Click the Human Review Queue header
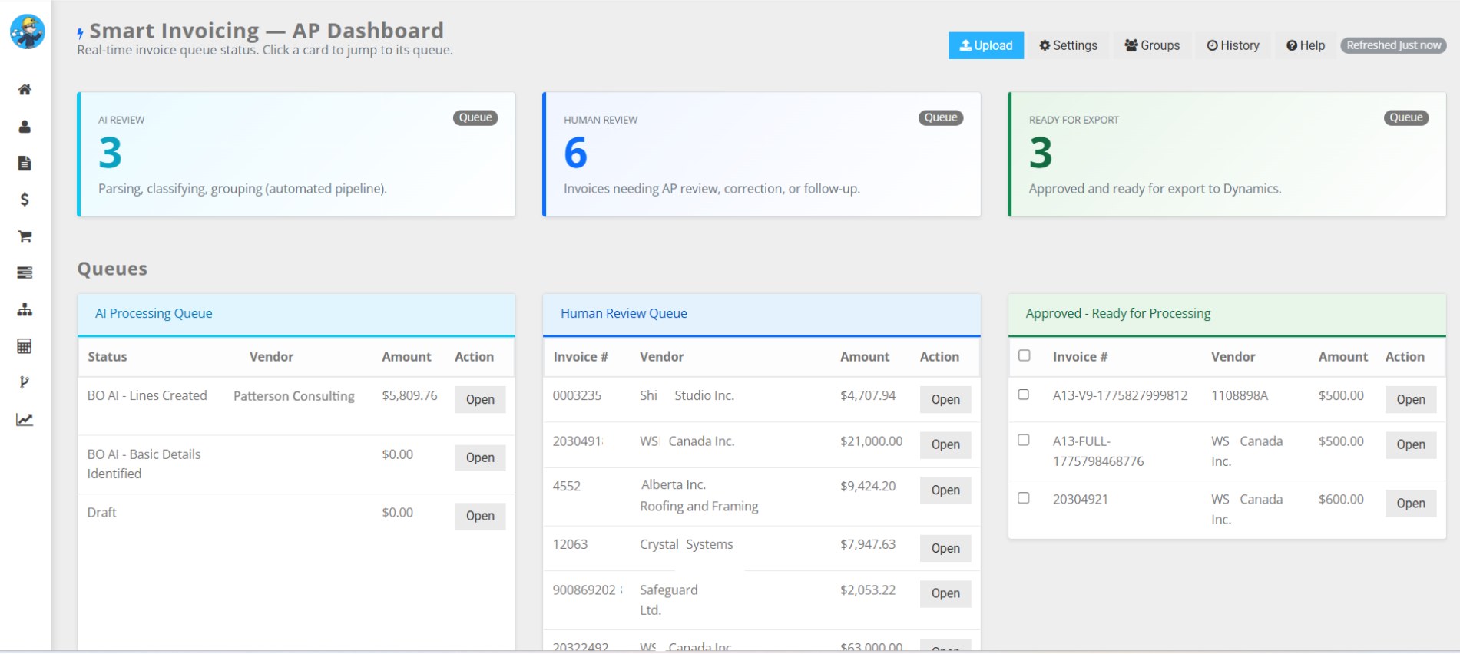1460x654 pixels. coord(762,314)
